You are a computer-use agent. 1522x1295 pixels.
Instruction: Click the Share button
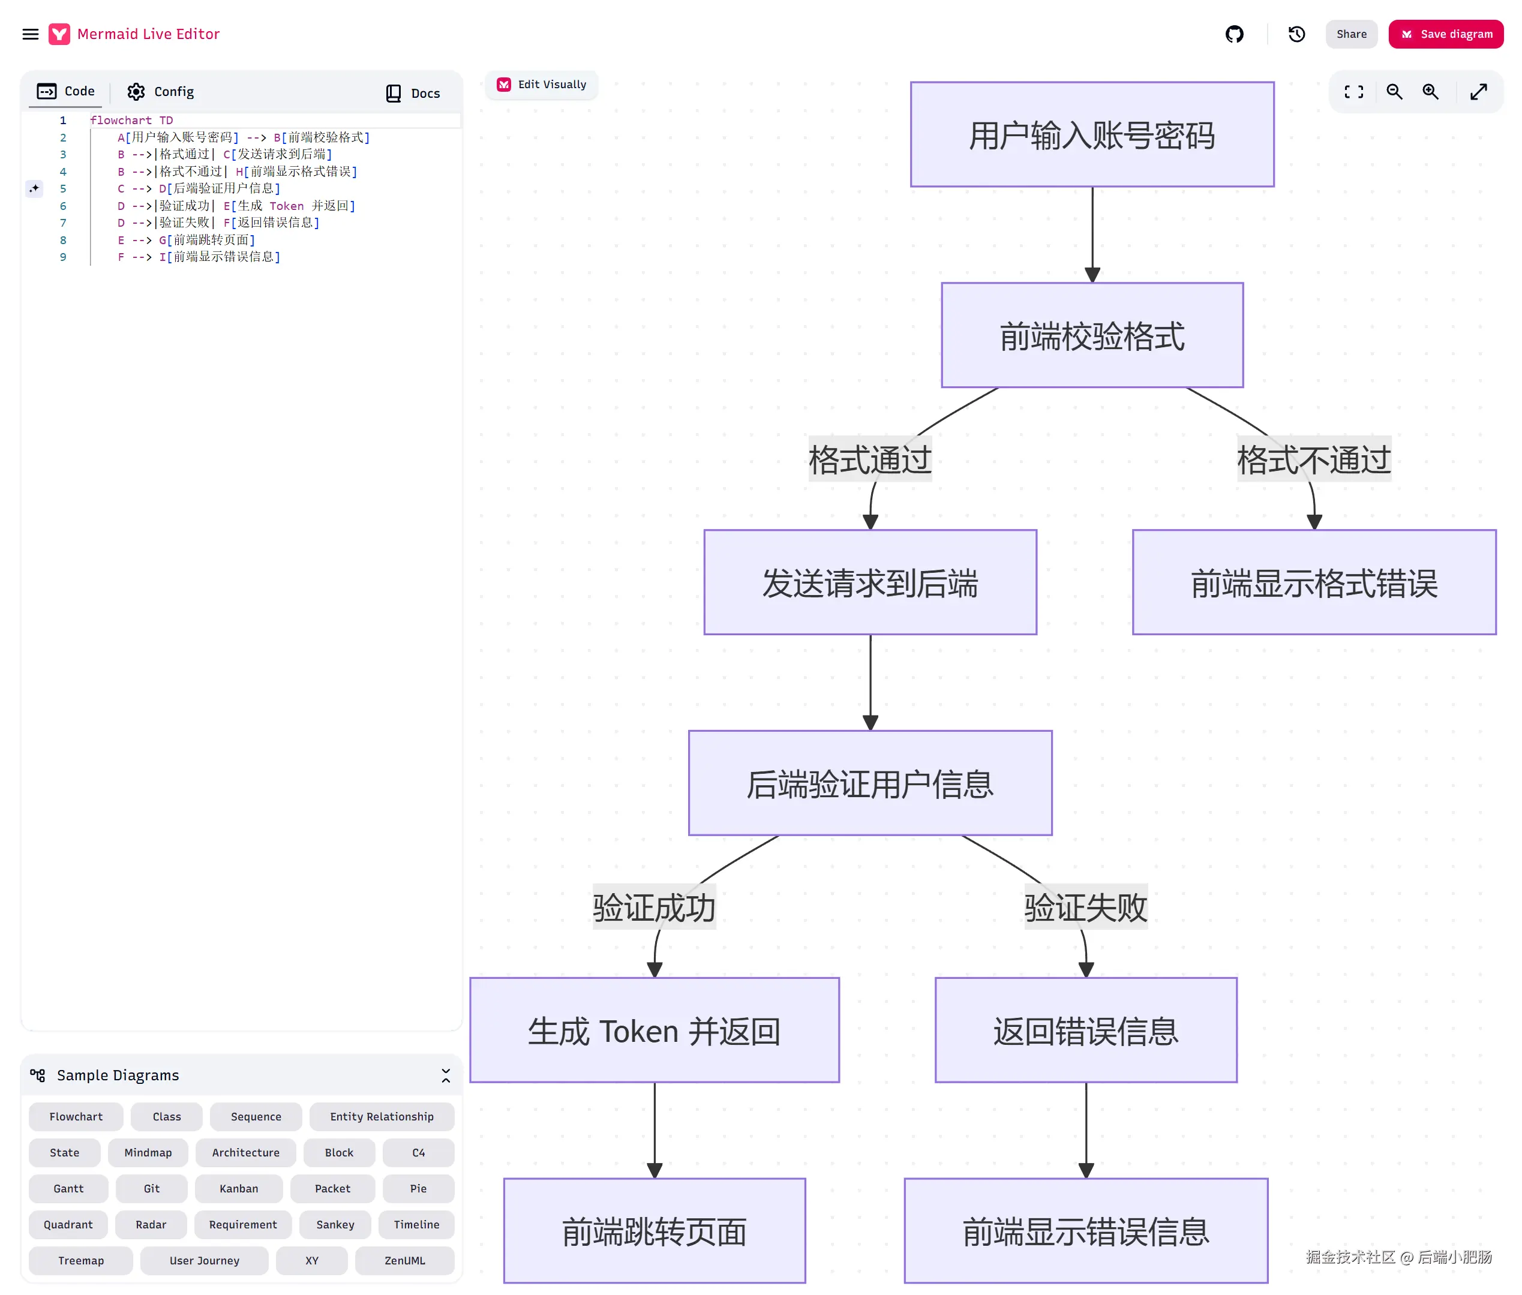(1351, 34)
